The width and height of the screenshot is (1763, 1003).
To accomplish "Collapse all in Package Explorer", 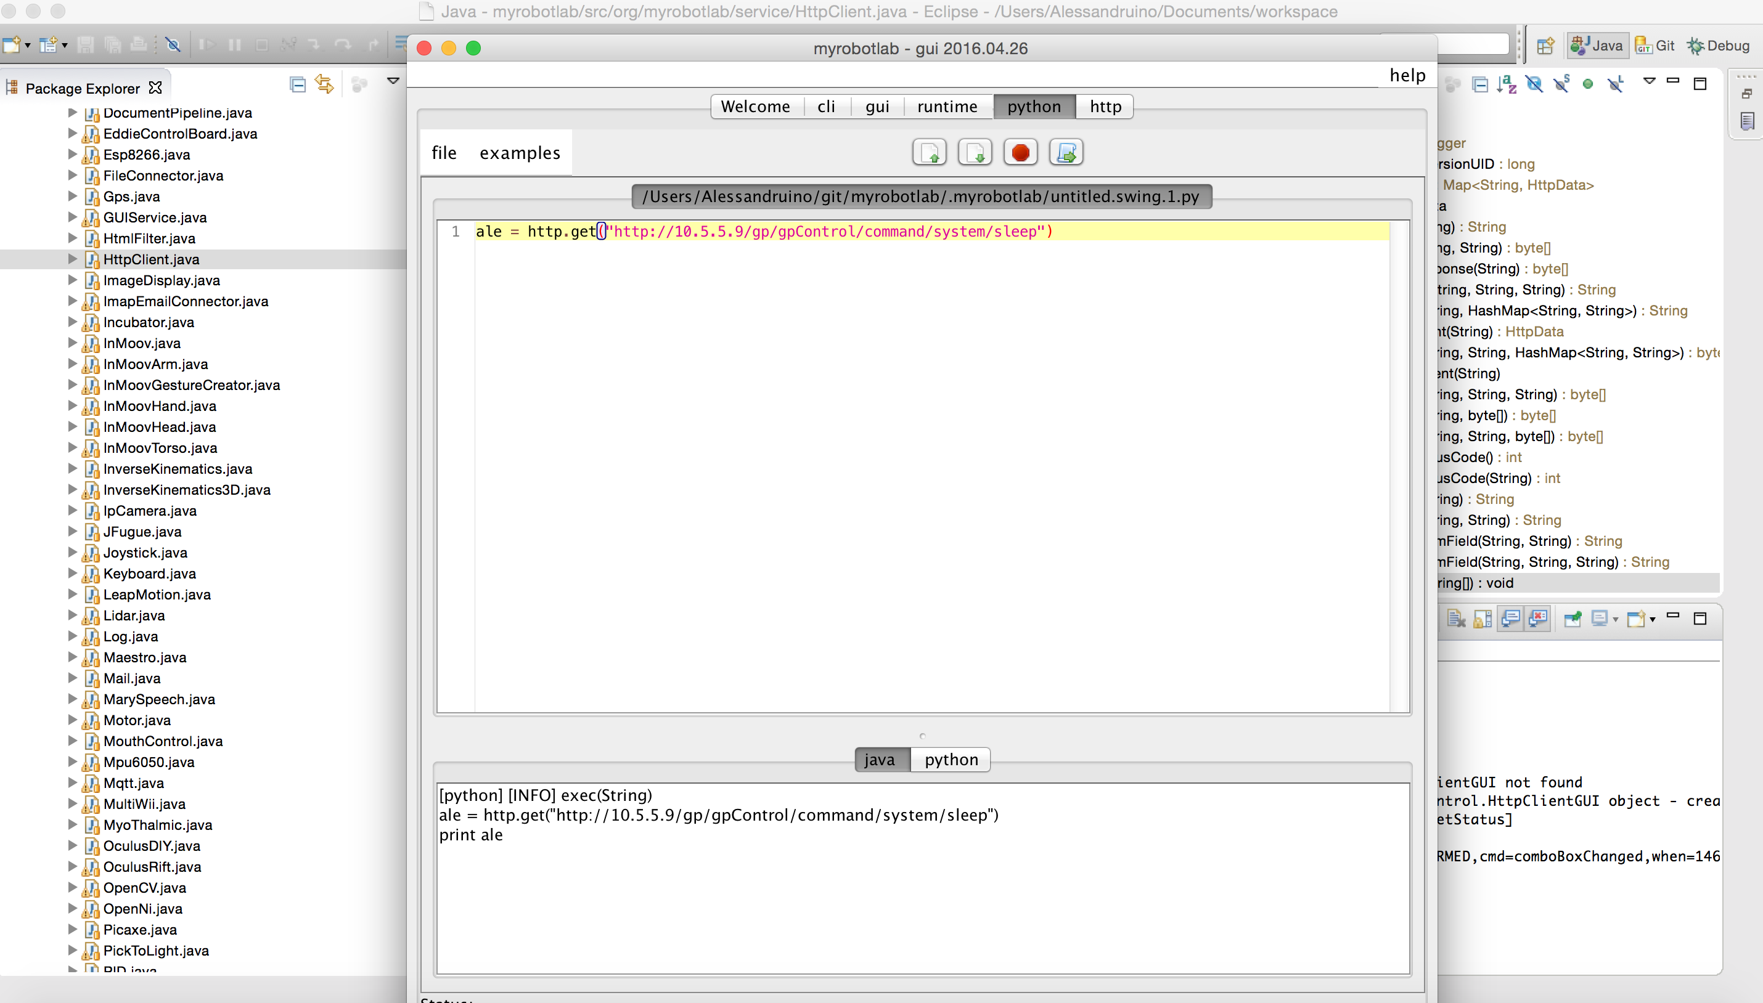I will tap(298, 85).
